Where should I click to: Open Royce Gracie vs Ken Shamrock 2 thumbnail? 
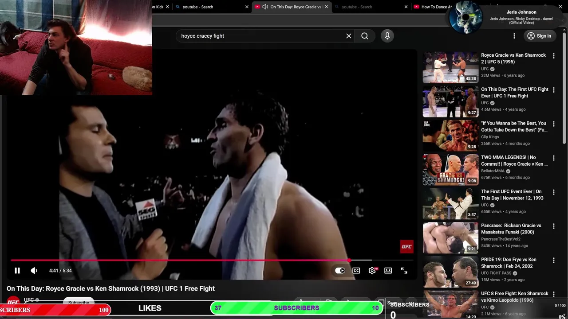[450, 67]
